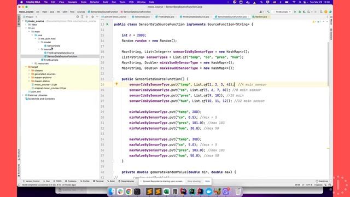Open Finder from the Dock
Image resolution: width=350 pixels, height=197 pixels.
tap(112, 192)
